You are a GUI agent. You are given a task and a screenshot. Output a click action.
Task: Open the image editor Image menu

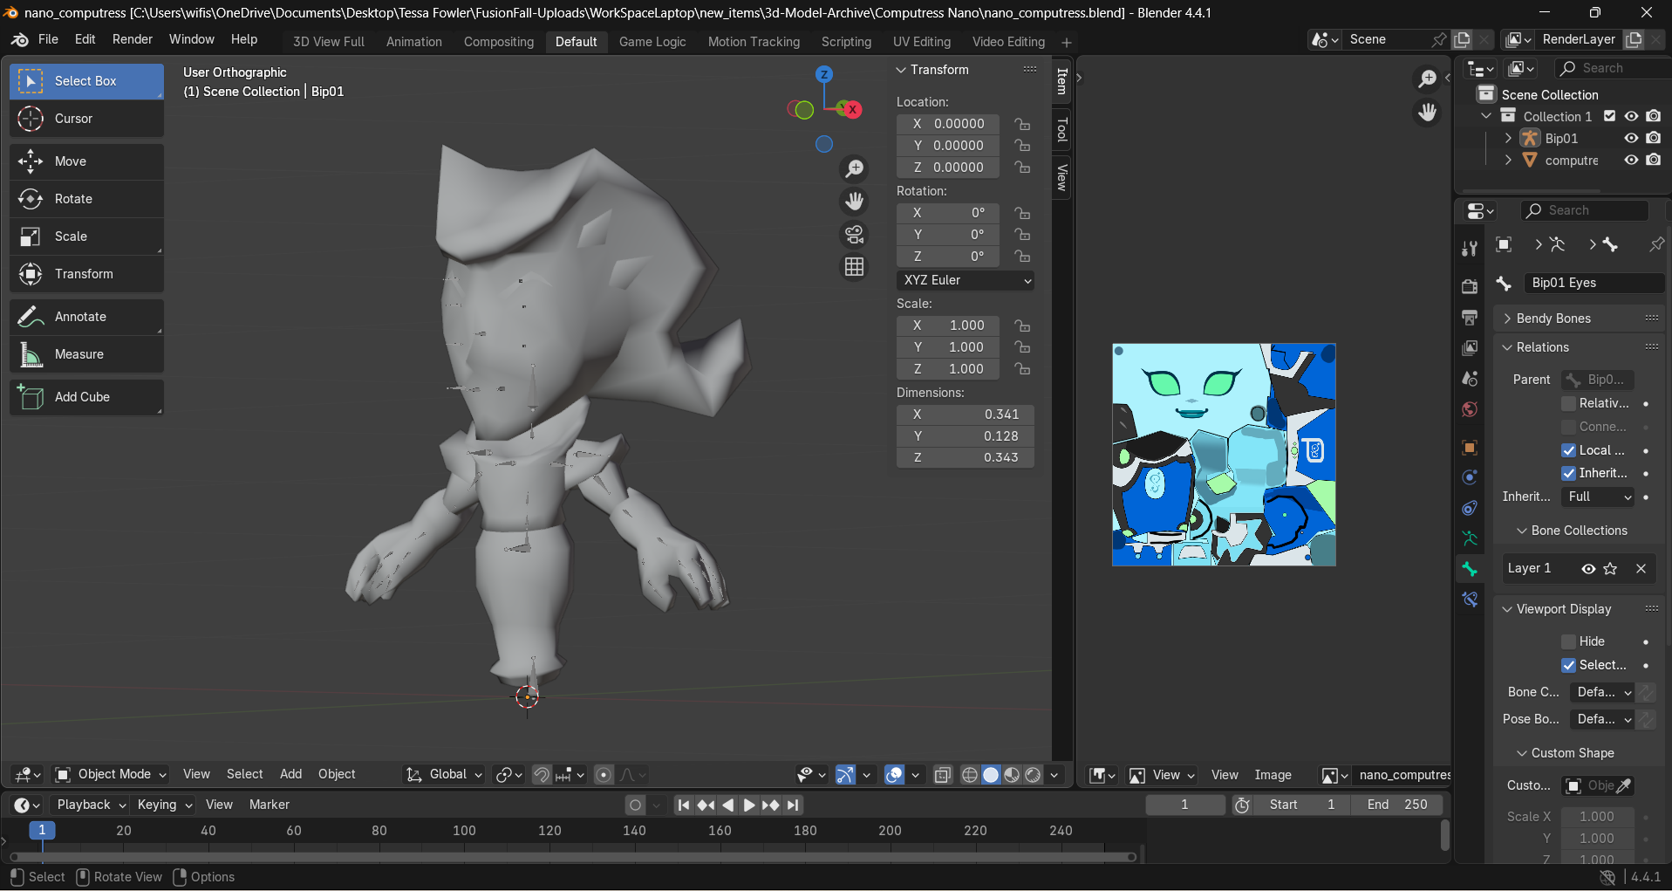(x=1273, y=775)
